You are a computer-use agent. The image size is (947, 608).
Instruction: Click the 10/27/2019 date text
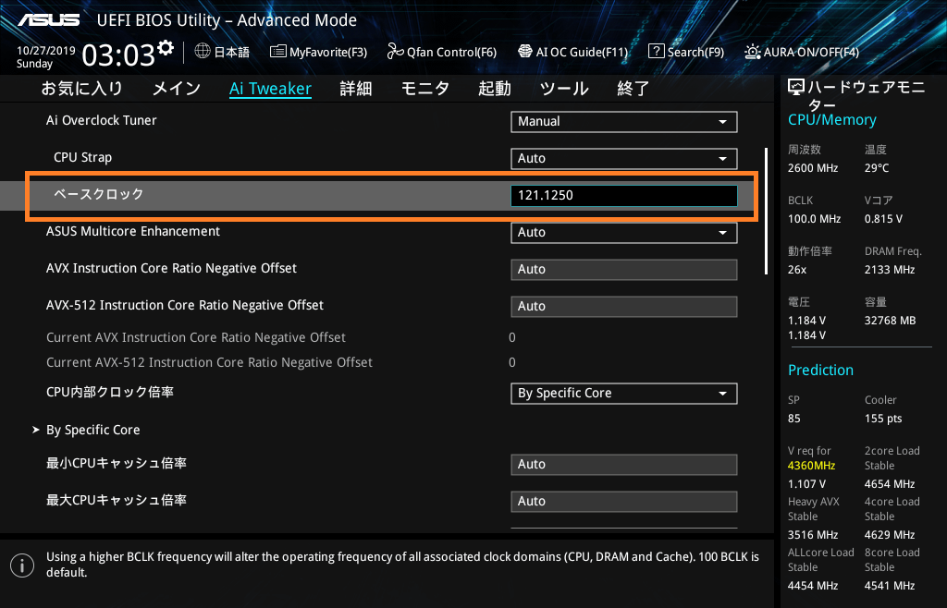(x=46, y=51)
